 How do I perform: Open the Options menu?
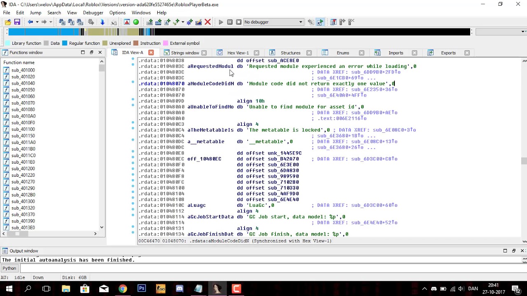pyautogui.click(x=117, y=13)
